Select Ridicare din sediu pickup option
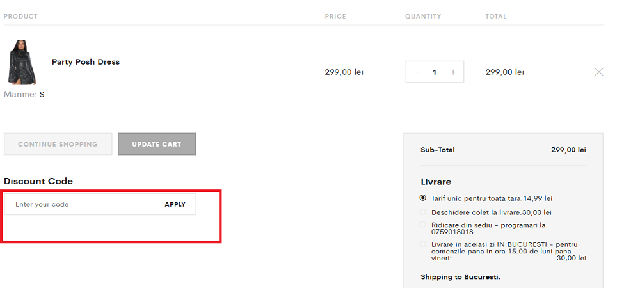 423,225
